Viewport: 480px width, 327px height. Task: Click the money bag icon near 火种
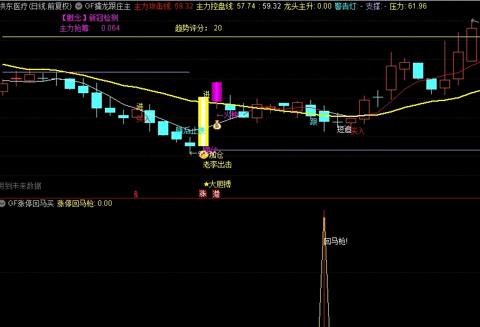click(217, 125)
